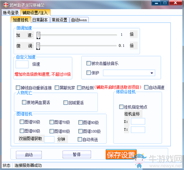Viewport: 184px width, 170px height.
Task: Go to the 自动boss tab
Action: tap(79, 20)
